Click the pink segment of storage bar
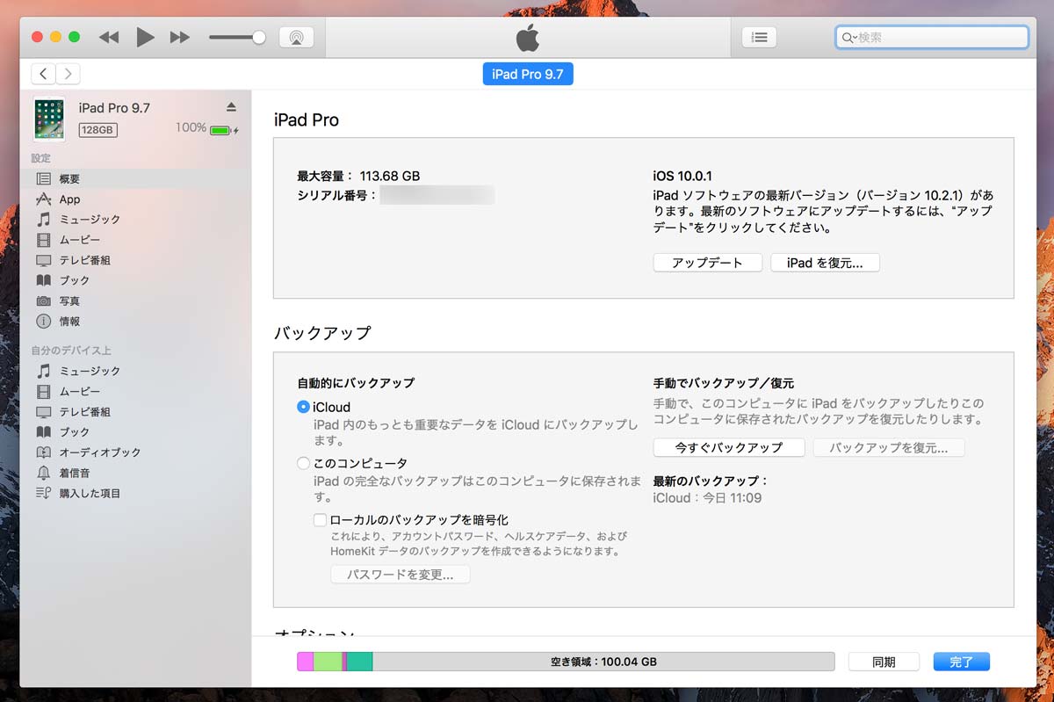This screenshot has height=702, width=1054. pos(305,662)
